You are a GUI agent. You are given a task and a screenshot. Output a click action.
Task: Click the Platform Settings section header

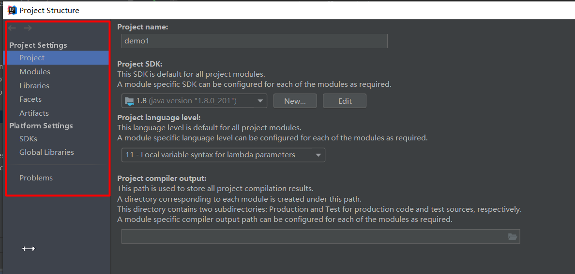(41, 126)
